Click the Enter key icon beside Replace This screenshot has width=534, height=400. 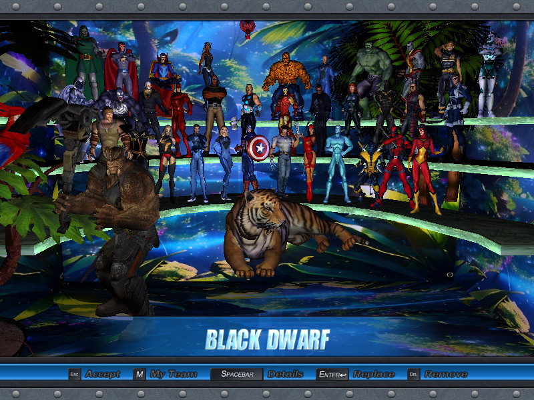tap(332, 374)
